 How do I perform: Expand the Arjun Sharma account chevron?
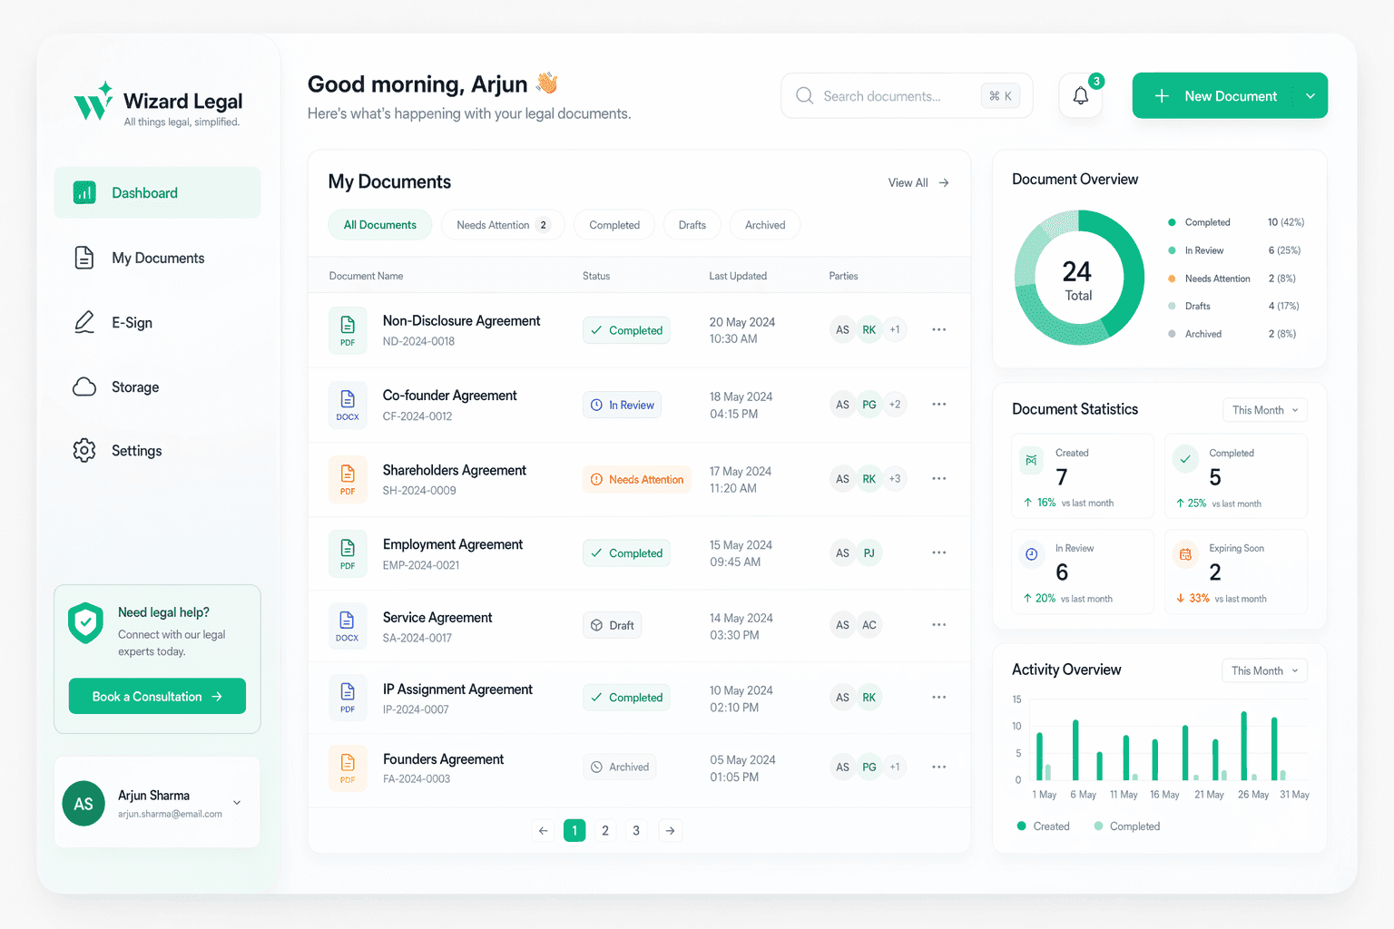pos(237,802)
